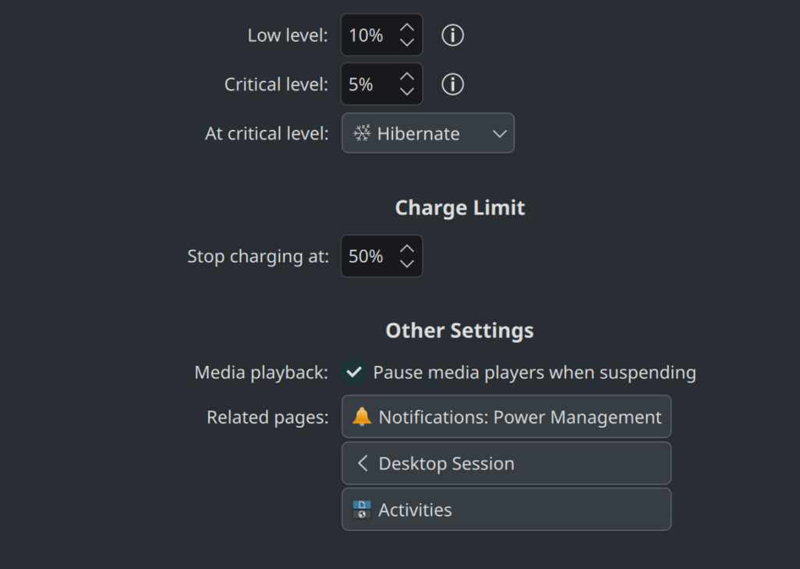Decrease the Critical level value
Image resolution: width=800 pixels, height=569 pixels.
[407, 91]
